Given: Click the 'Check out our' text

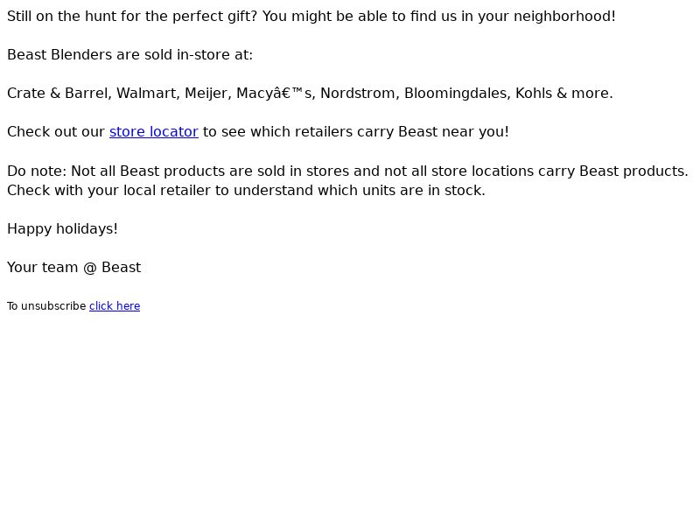Looking at the screenshot, I should pyautogui.click(x=56, y=131).
